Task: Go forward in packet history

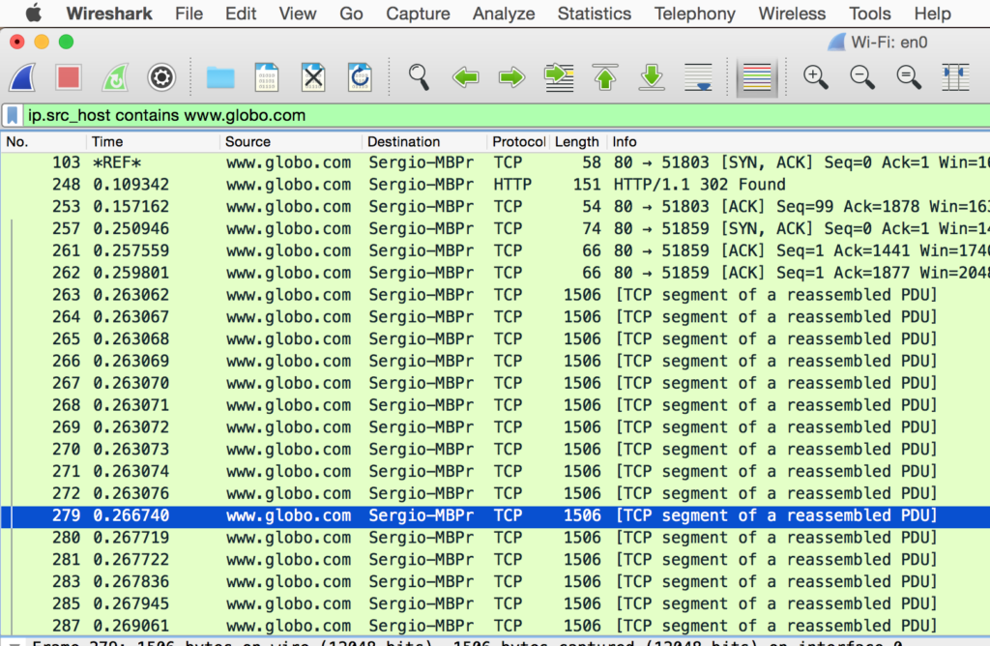Action: (511, 77)
